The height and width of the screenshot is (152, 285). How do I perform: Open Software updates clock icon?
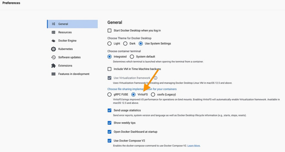53,57
